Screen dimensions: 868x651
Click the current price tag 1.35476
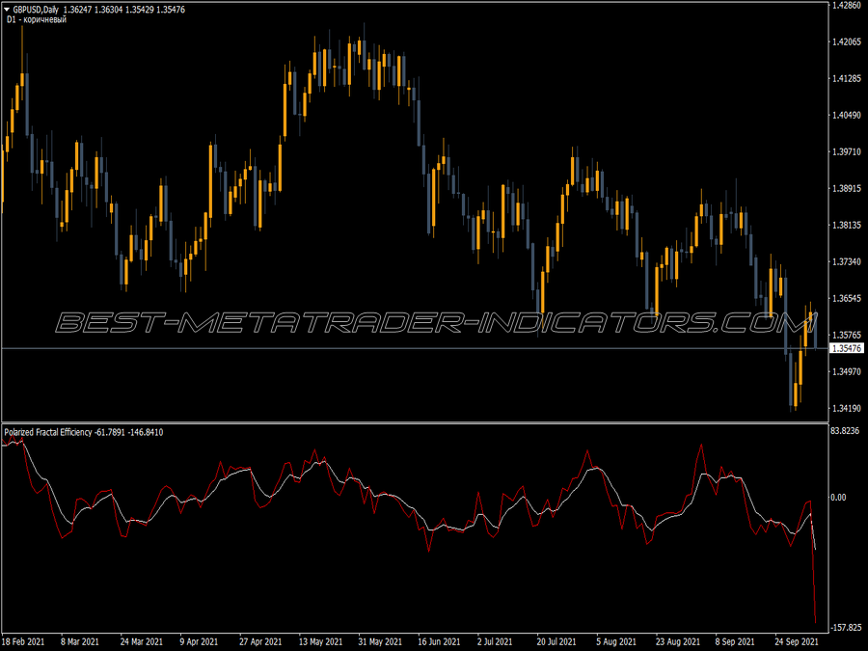847,348
